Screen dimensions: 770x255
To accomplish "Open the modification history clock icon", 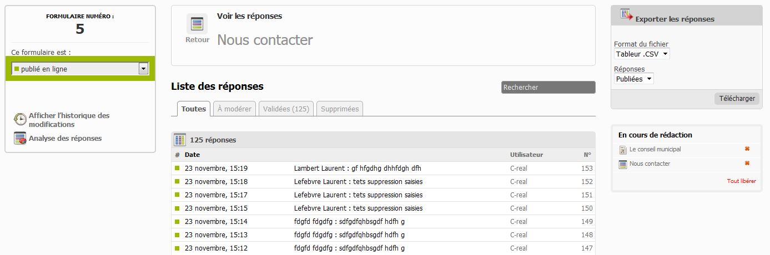I will click(x=20, y=120).
